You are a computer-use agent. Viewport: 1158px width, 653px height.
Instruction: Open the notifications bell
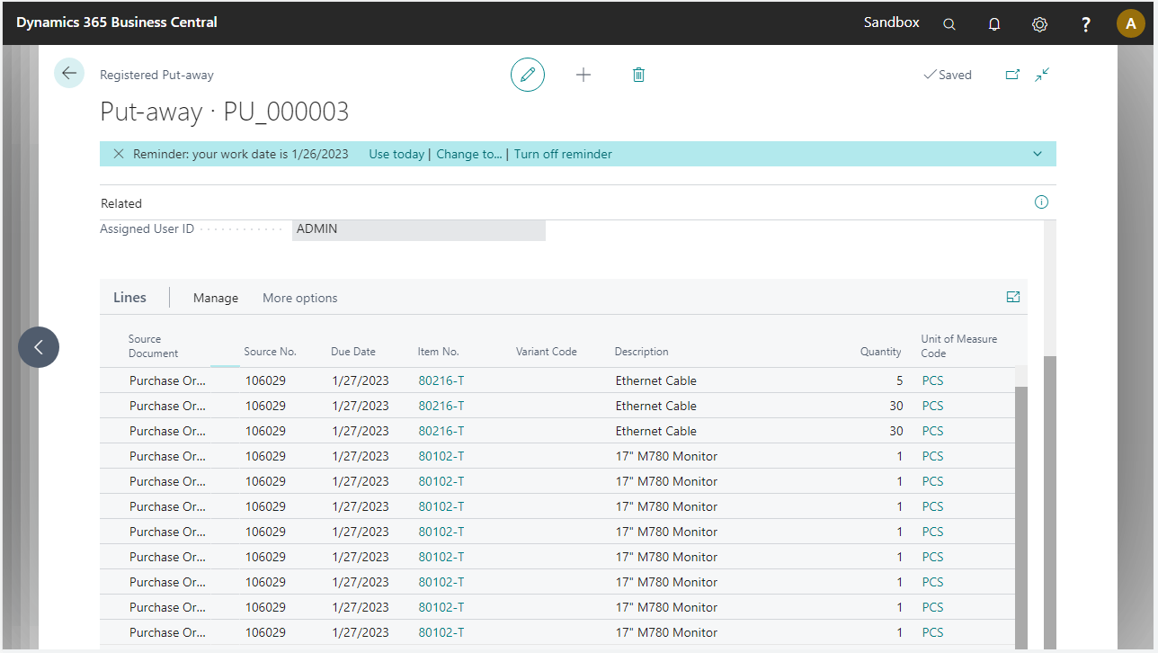click(994, 24)
